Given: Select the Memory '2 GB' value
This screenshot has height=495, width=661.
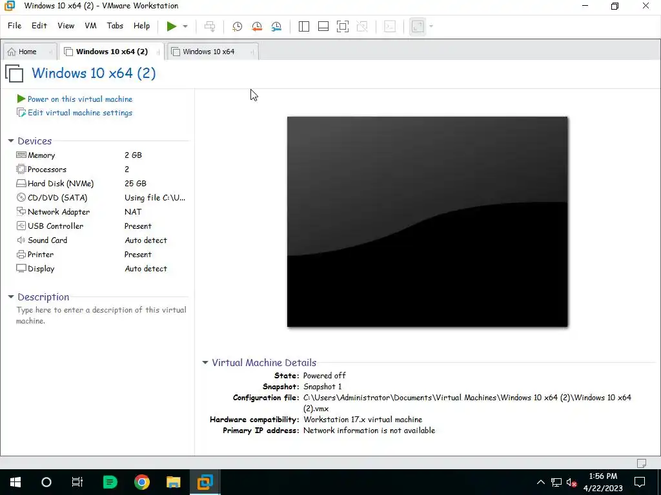Looking at the screenshot, I should click(x=133, y=155).
